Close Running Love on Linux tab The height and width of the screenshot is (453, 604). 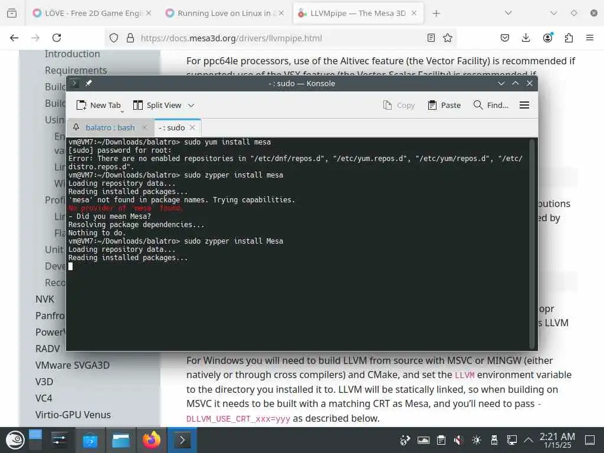[x=281, y=13]
